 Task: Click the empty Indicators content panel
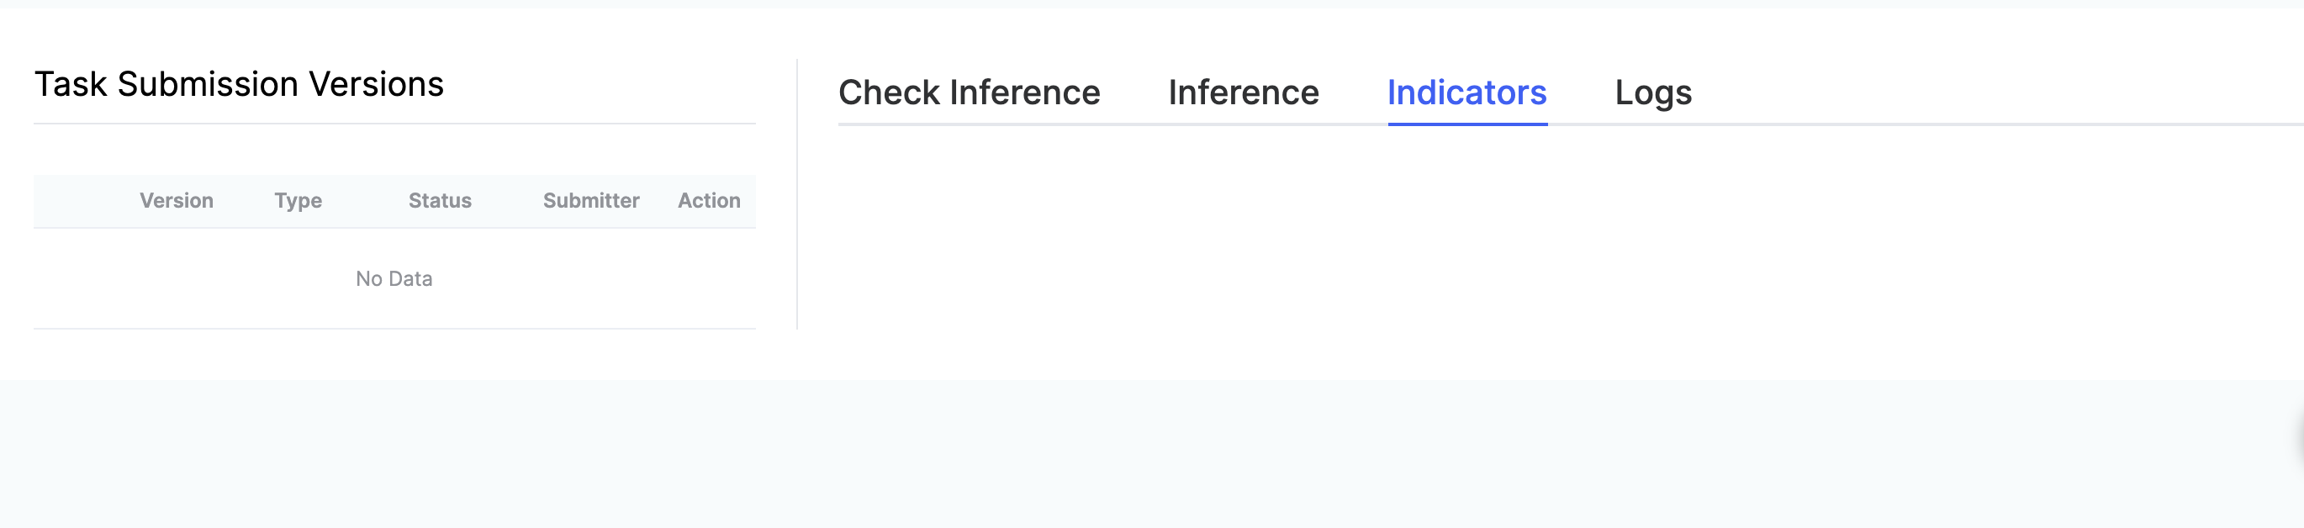[1520, 241]
